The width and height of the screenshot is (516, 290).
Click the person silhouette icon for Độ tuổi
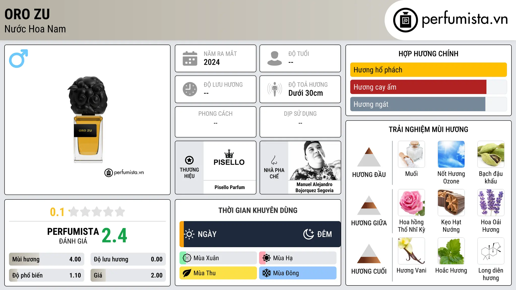[275, 58]
